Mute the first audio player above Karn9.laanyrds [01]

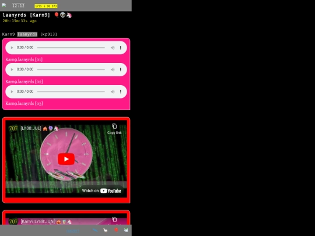point(113,48)
